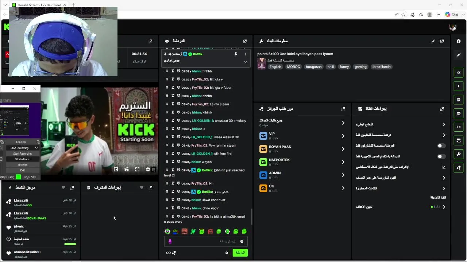Open the chat bubble sidebar icon

click(x=459, y=113)
